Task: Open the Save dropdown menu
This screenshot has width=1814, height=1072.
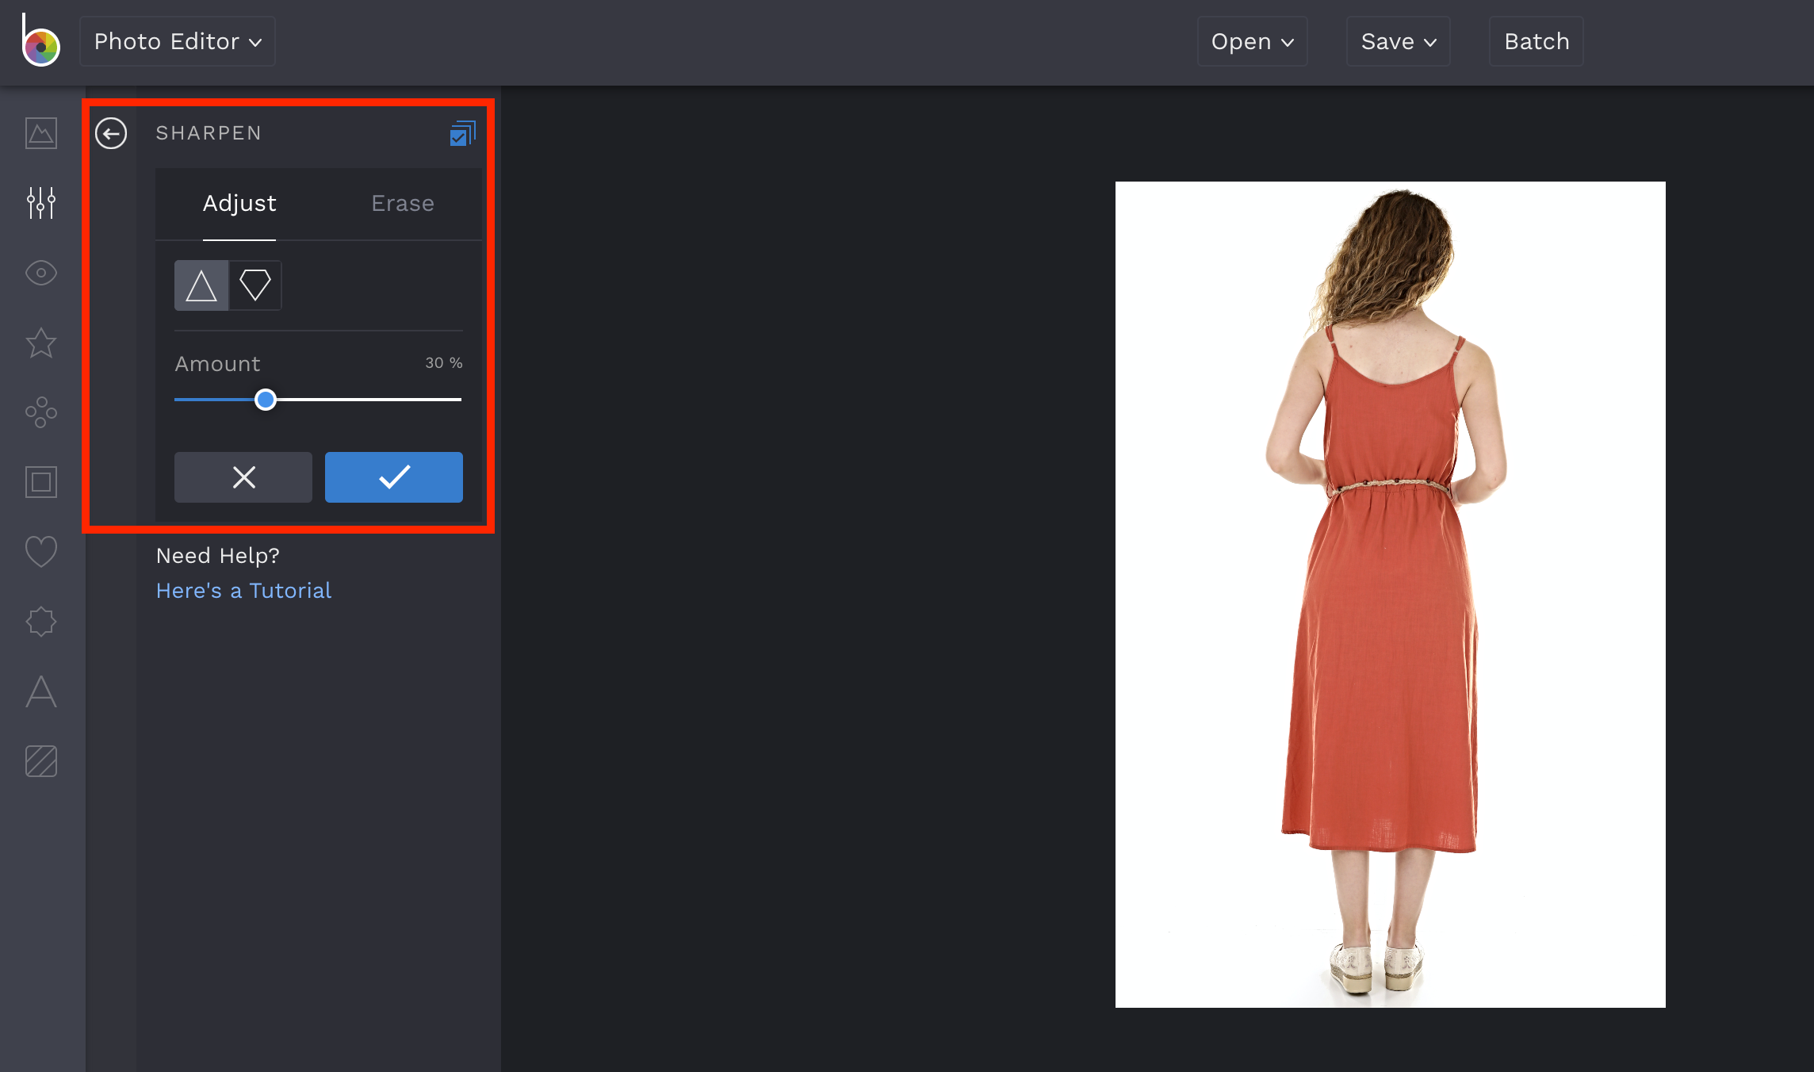Action: (x=1397, y=40)
